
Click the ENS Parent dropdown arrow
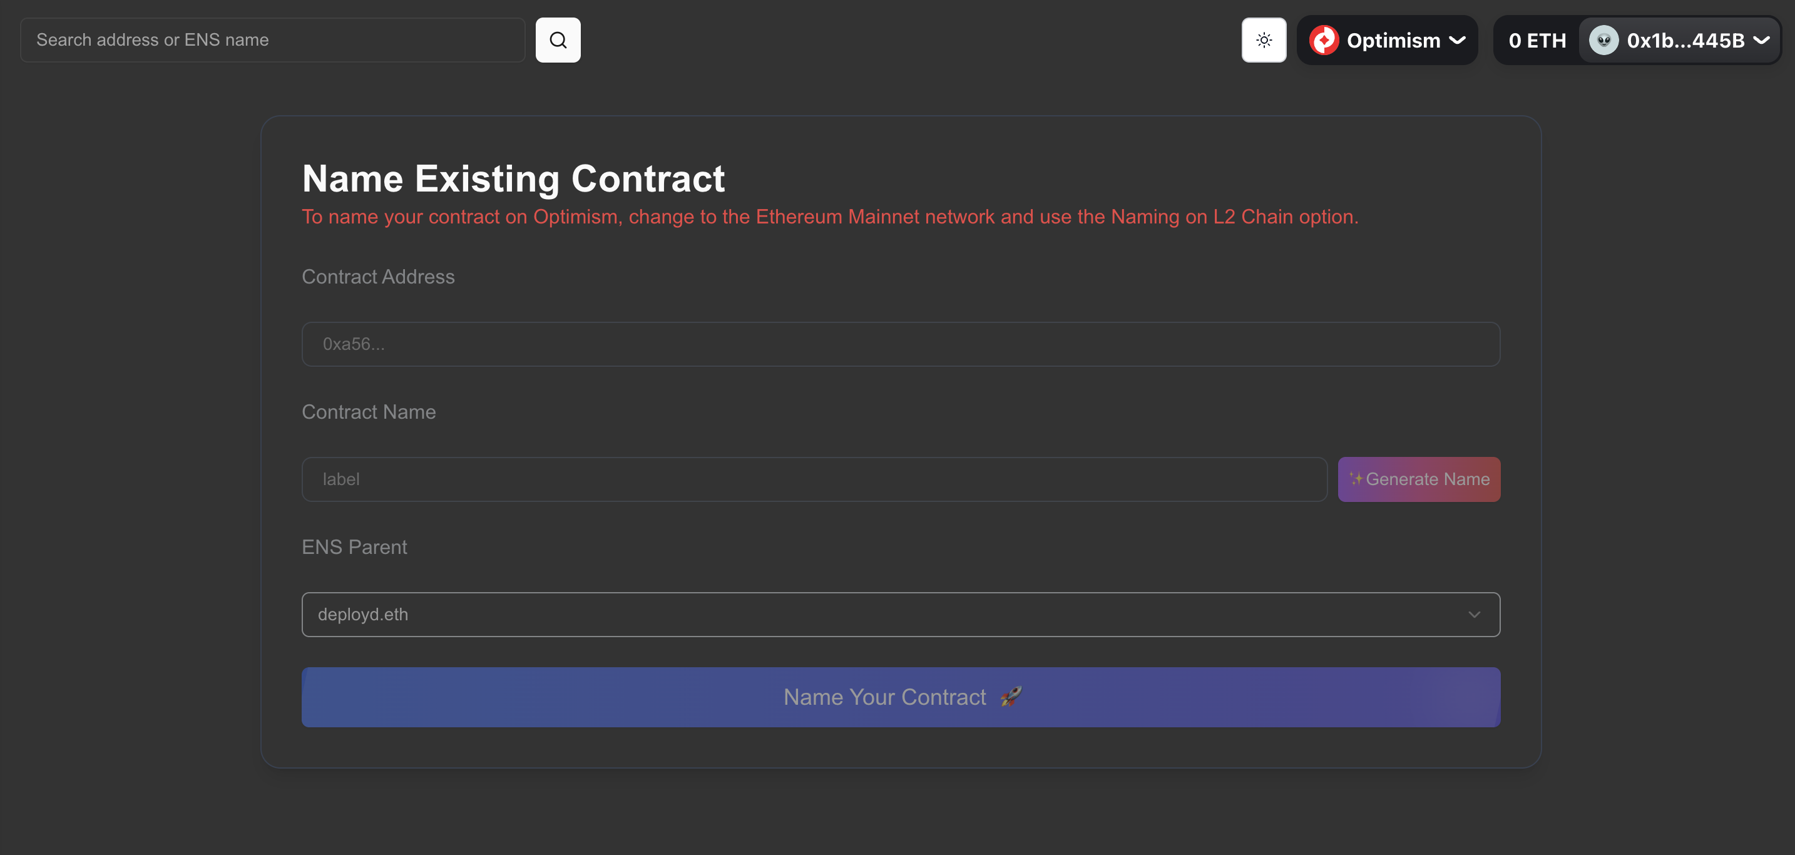click(x=1474, y=614)
